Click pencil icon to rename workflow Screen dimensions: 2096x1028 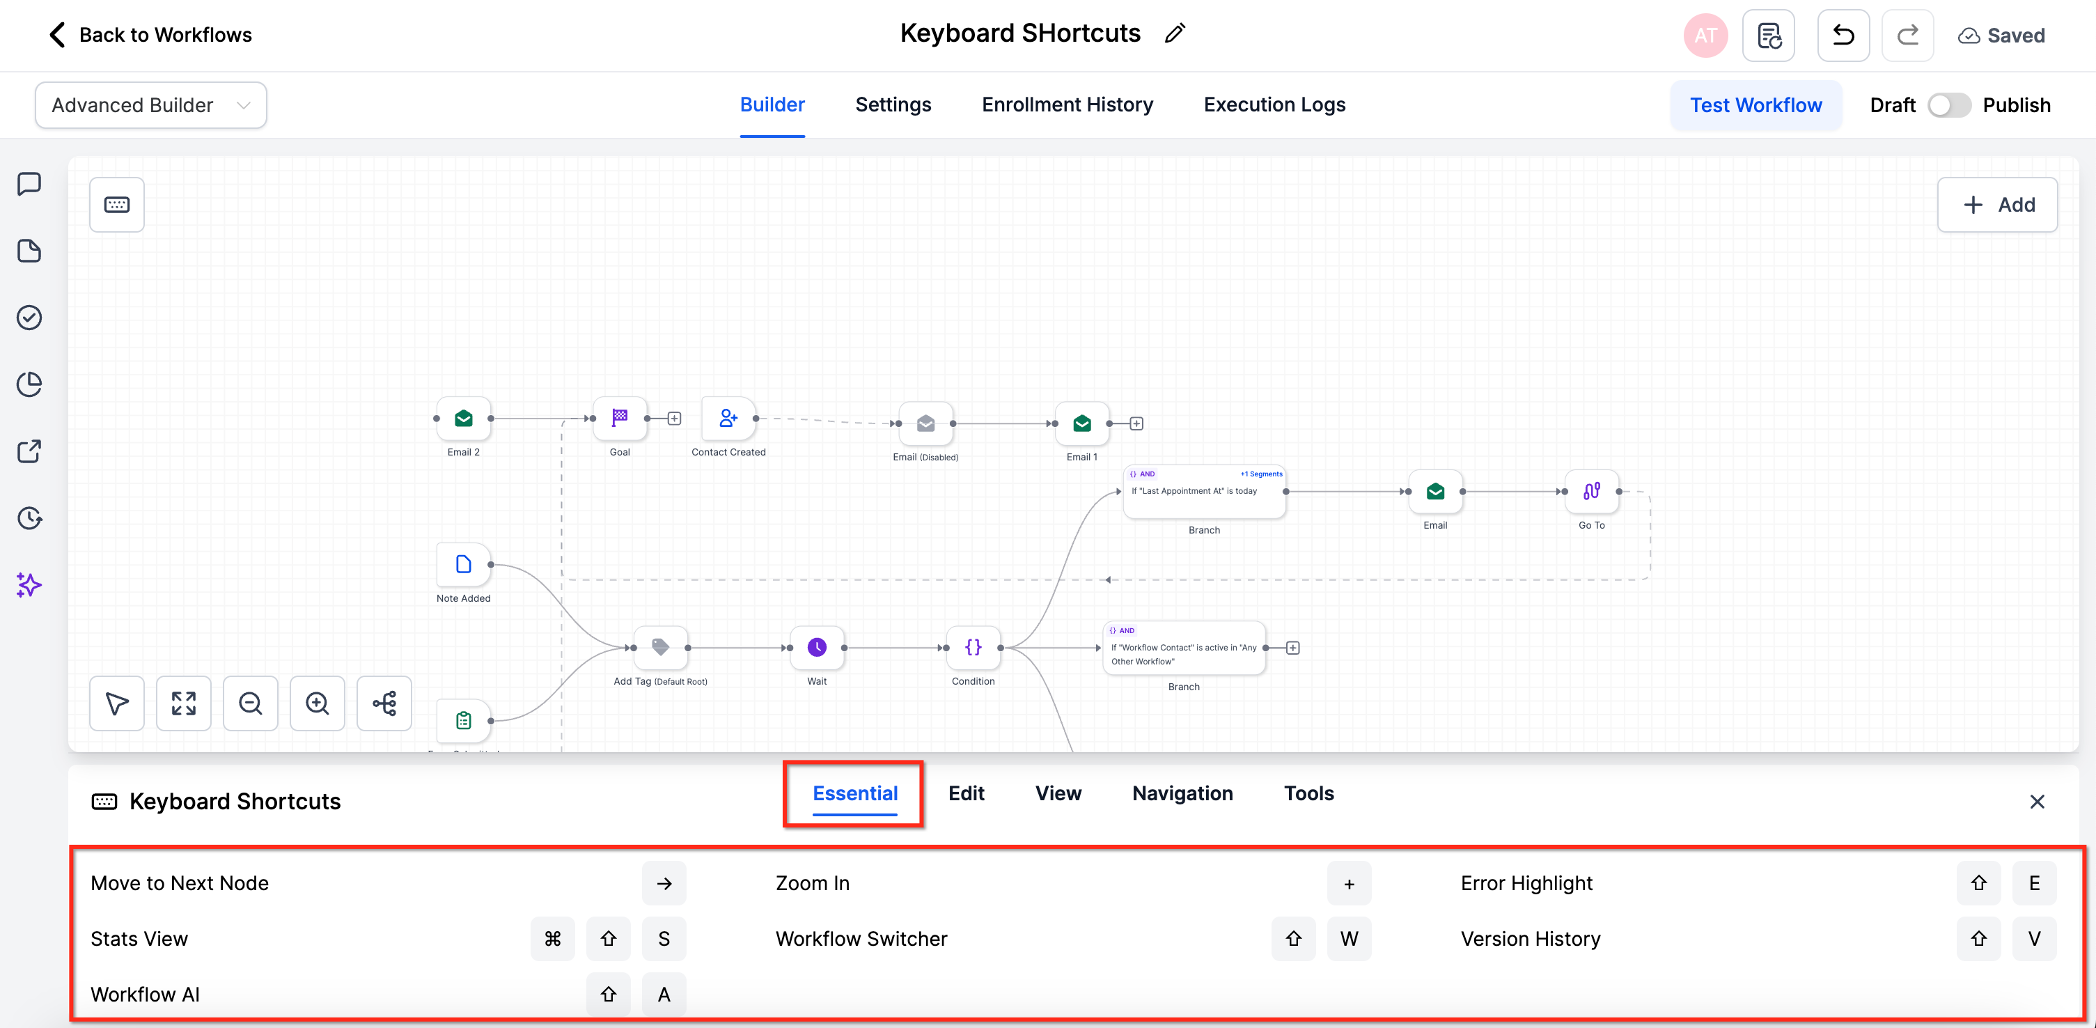pos(1174,33)
